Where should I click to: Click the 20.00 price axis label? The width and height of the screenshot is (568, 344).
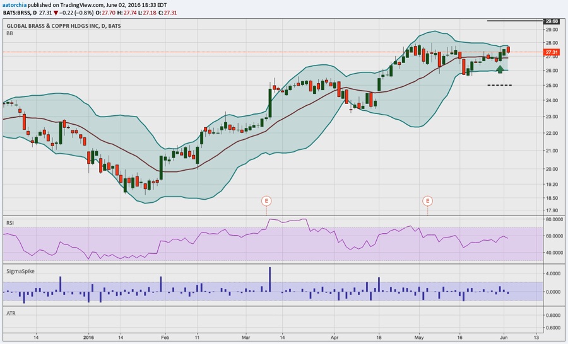click(x=552, y=169)
